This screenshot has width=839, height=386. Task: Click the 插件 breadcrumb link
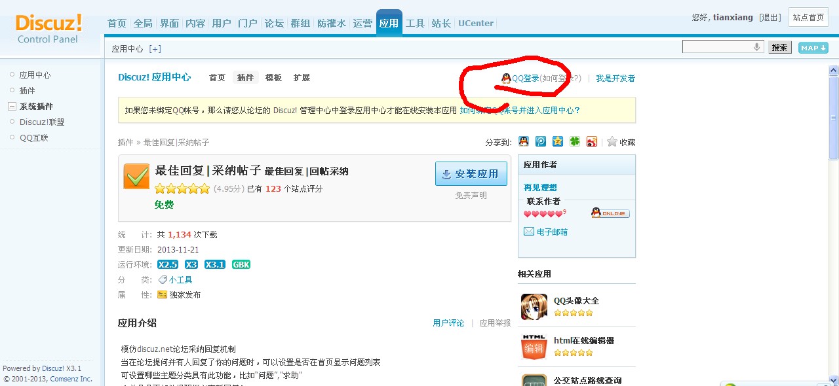coord(125,142)
